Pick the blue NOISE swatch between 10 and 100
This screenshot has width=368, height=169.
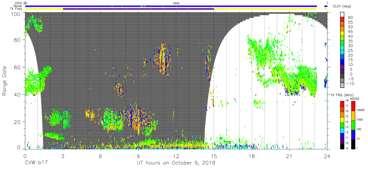click(353, 134)
